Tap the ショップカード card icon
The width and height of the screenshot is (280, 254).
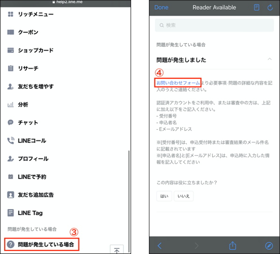(11, 50)
